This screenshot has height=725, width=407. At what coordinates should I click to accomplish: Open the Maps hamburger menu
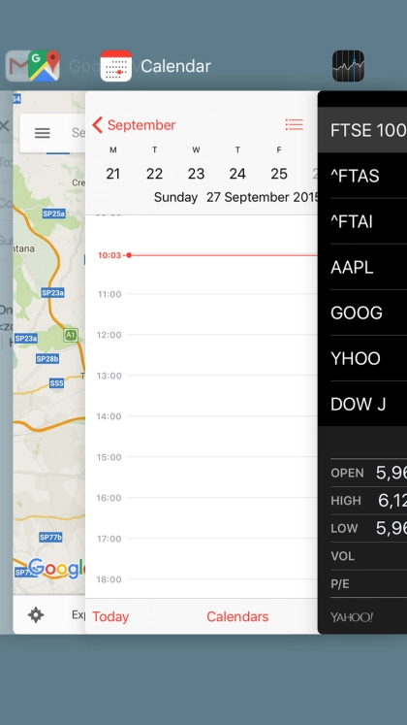pyautogui.click(x=43, y=133)
